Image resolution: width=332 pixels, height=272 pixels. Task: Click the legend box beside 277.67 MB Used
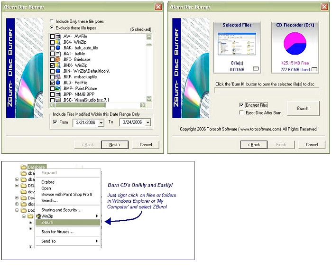(x=314, y=69)
